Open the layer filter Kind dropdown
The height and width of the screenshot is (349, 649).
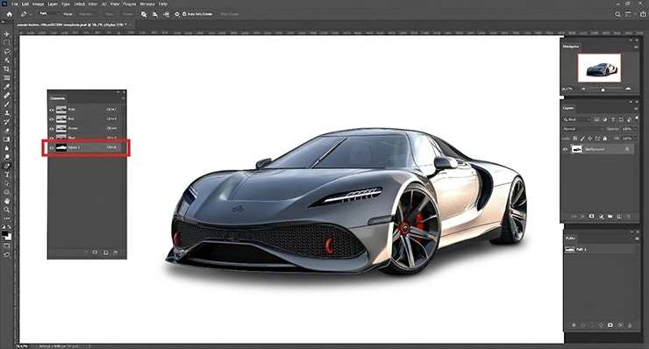[576, 119]
